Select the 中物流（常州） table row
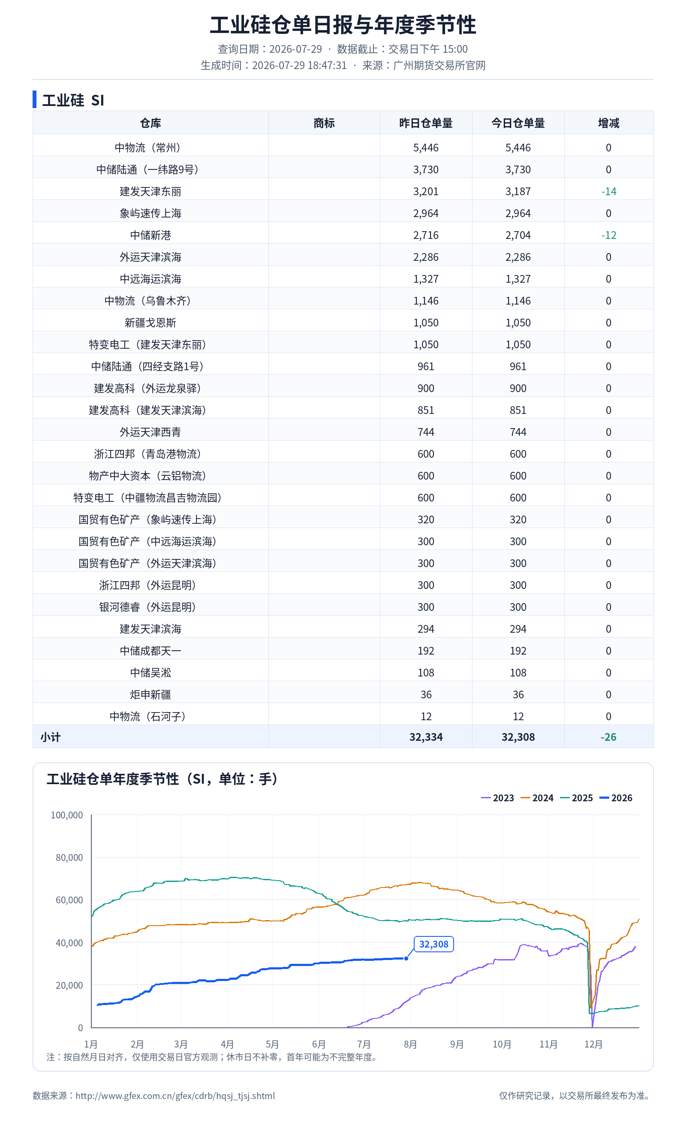This screenshot has height=1126, width=686. (343, 147)
